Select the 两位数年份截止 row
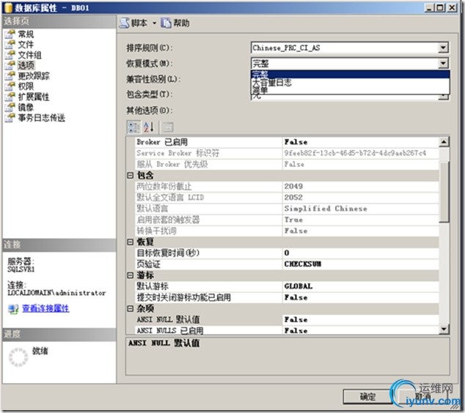Image resolution: width=465 pixels, height=413 pixels. point(287,187)
